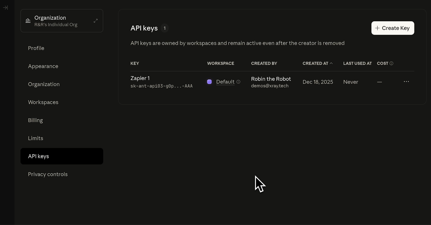Toggle CREATED AT sort order arrow

[x=331, y=63]
